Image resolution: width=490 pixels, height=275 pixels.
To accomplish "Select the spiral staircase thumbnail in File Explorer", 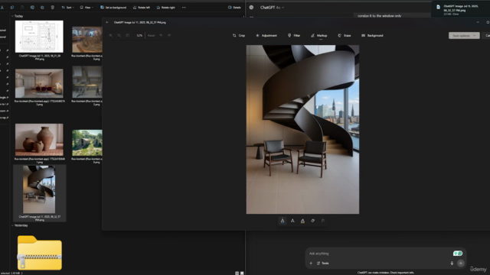I will click(39, 189).
